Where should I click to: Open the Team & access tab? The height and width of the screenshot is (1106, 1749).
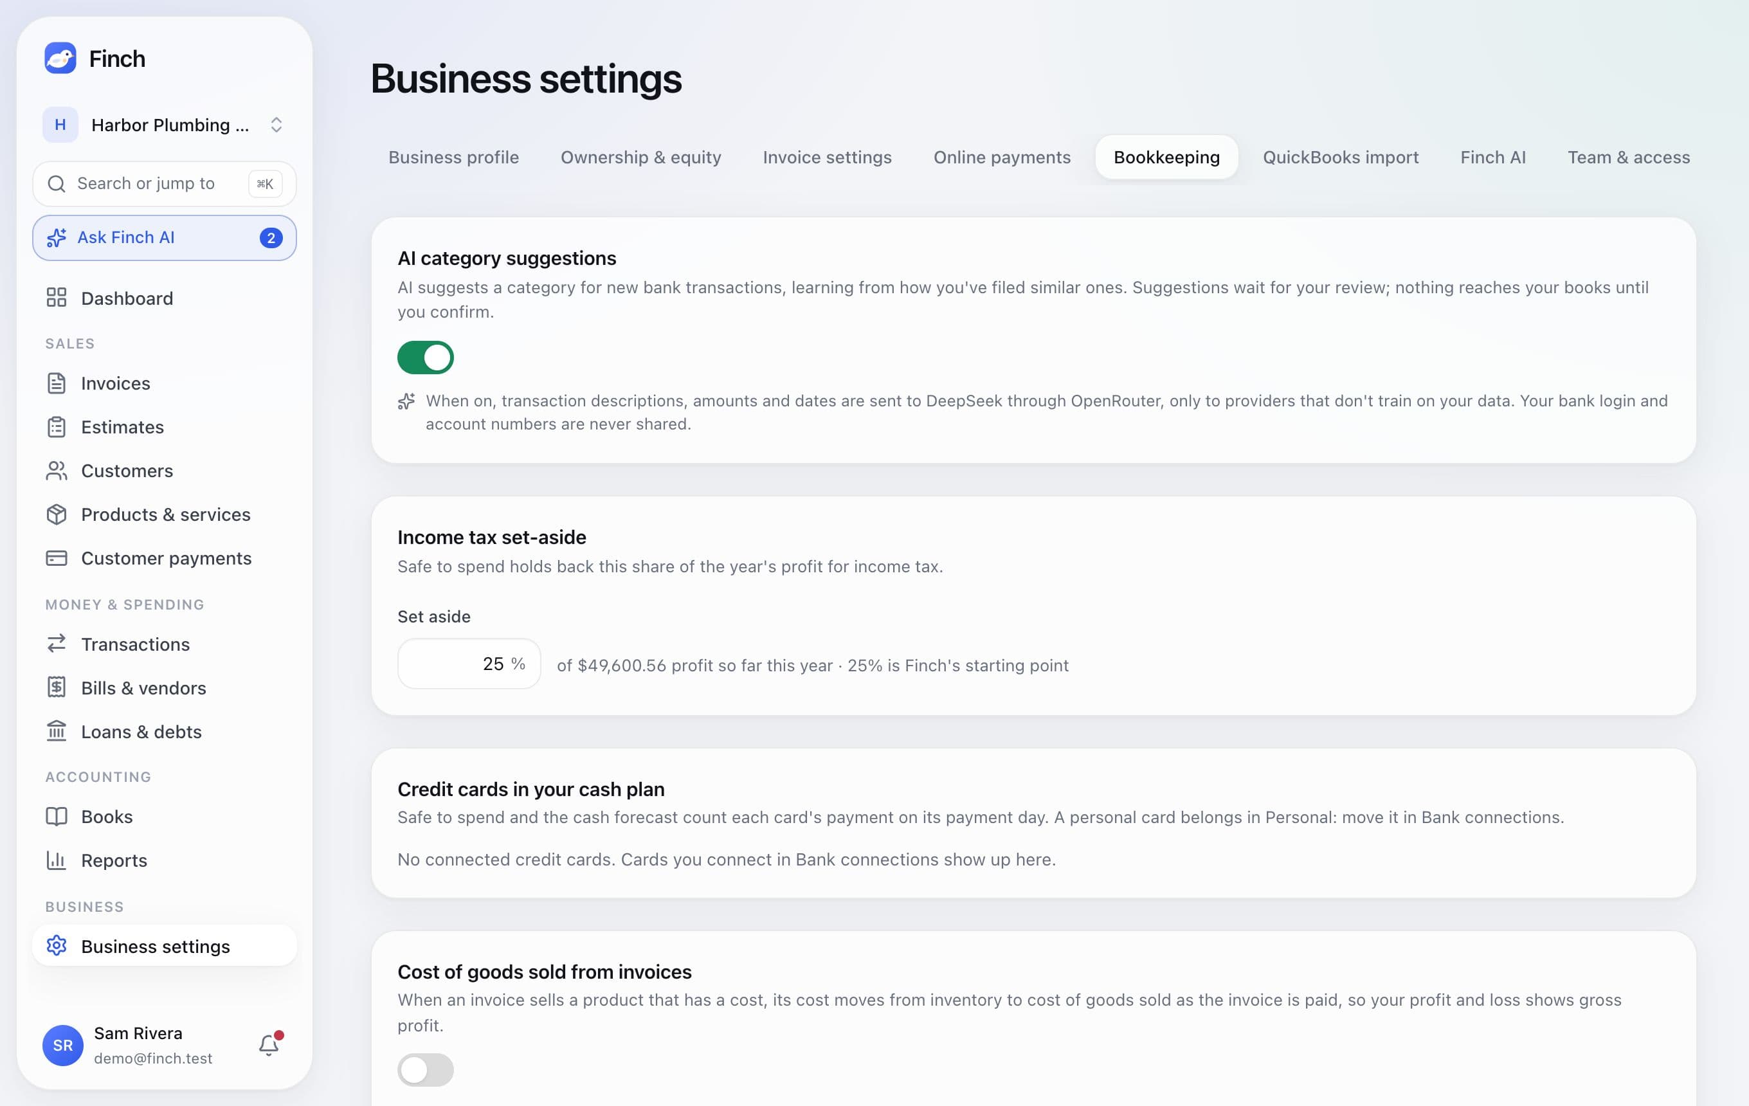1628,157
